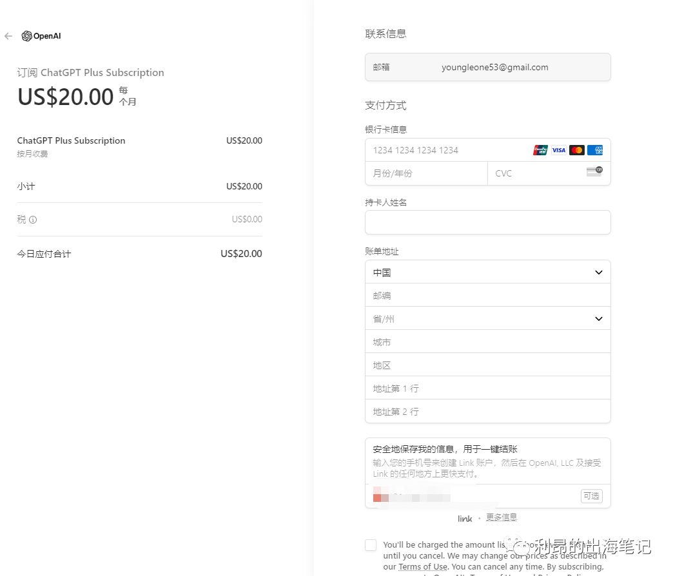Click the OpenAI logo
Viewport: 673px width, 576px height.
(41, 36)
